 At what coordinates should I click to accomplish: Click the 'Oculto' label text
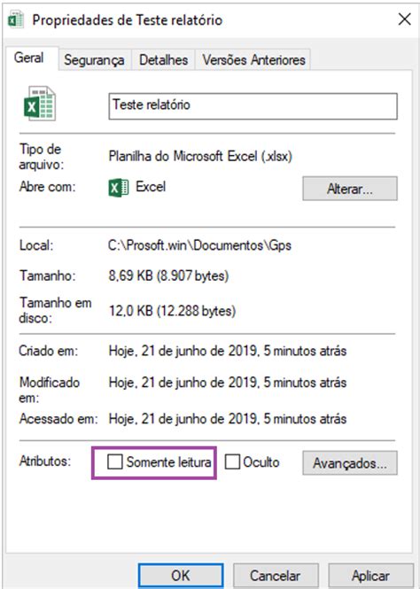point(261,462)
